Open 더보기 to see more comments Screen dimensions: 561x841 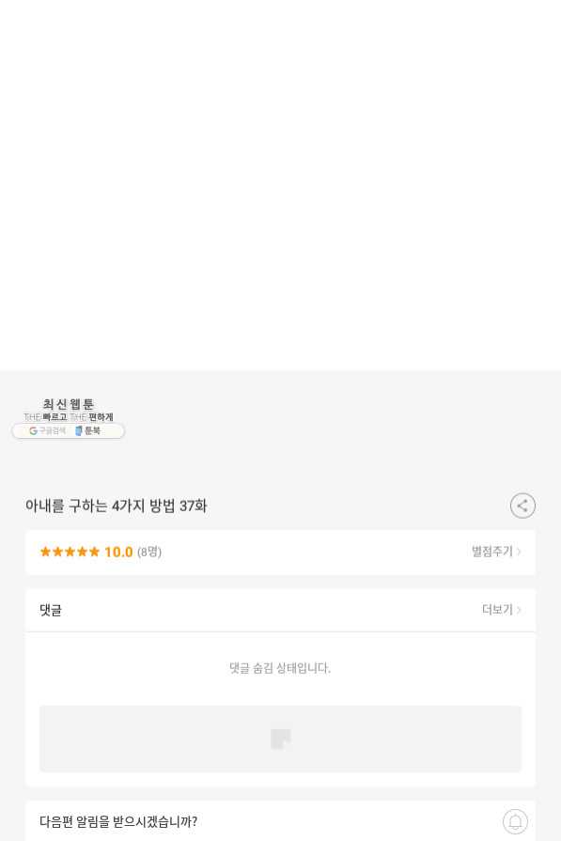[497, 609]
